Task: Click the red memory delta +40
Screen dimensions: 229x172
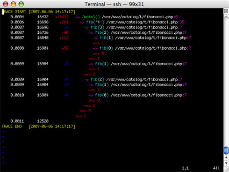Action: [x=65, y=32]
